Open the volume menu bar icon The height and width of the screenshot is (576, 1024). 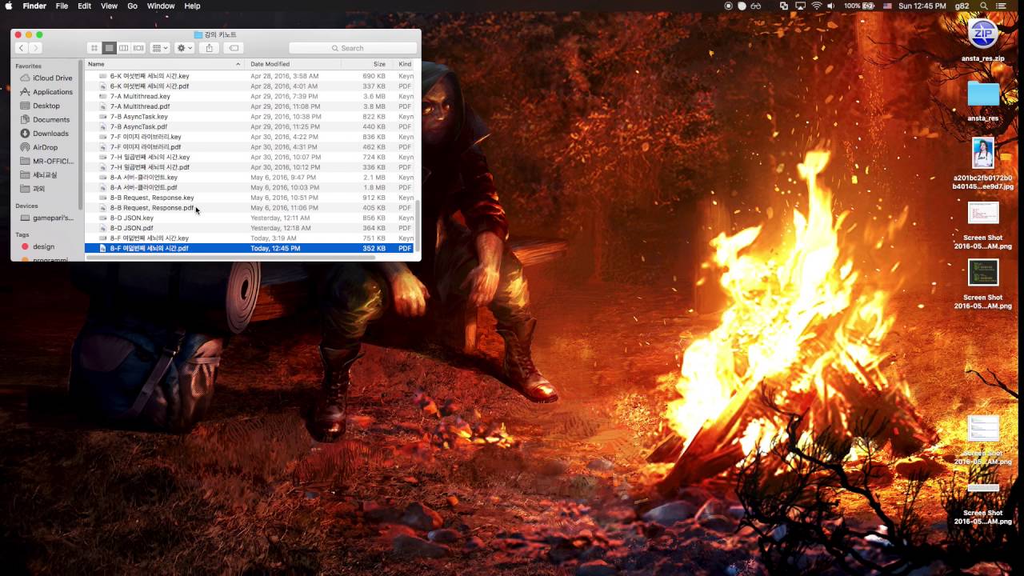pos(832,6)
